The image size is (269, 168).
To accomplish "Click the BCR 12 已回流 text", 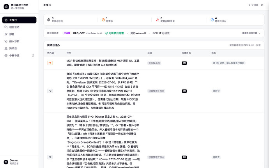I will [161, 33].
